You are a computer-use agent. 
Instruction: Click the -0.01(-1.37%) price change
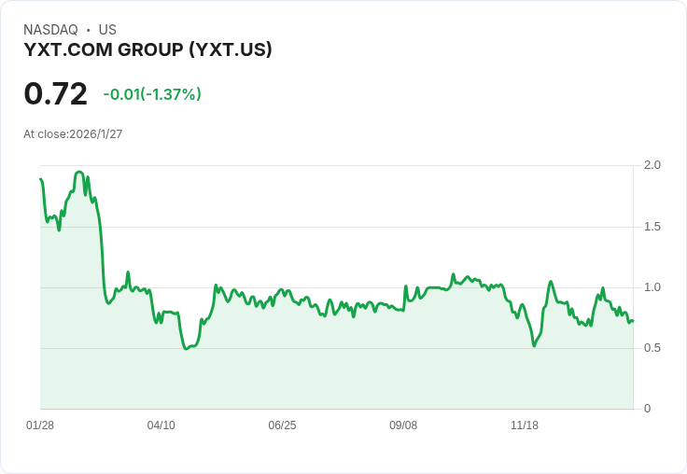(x=152, y=94)
